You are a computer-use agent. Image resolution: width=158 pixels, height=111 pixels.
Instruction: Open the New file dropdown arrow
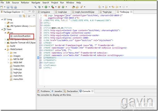click(5, 7)
